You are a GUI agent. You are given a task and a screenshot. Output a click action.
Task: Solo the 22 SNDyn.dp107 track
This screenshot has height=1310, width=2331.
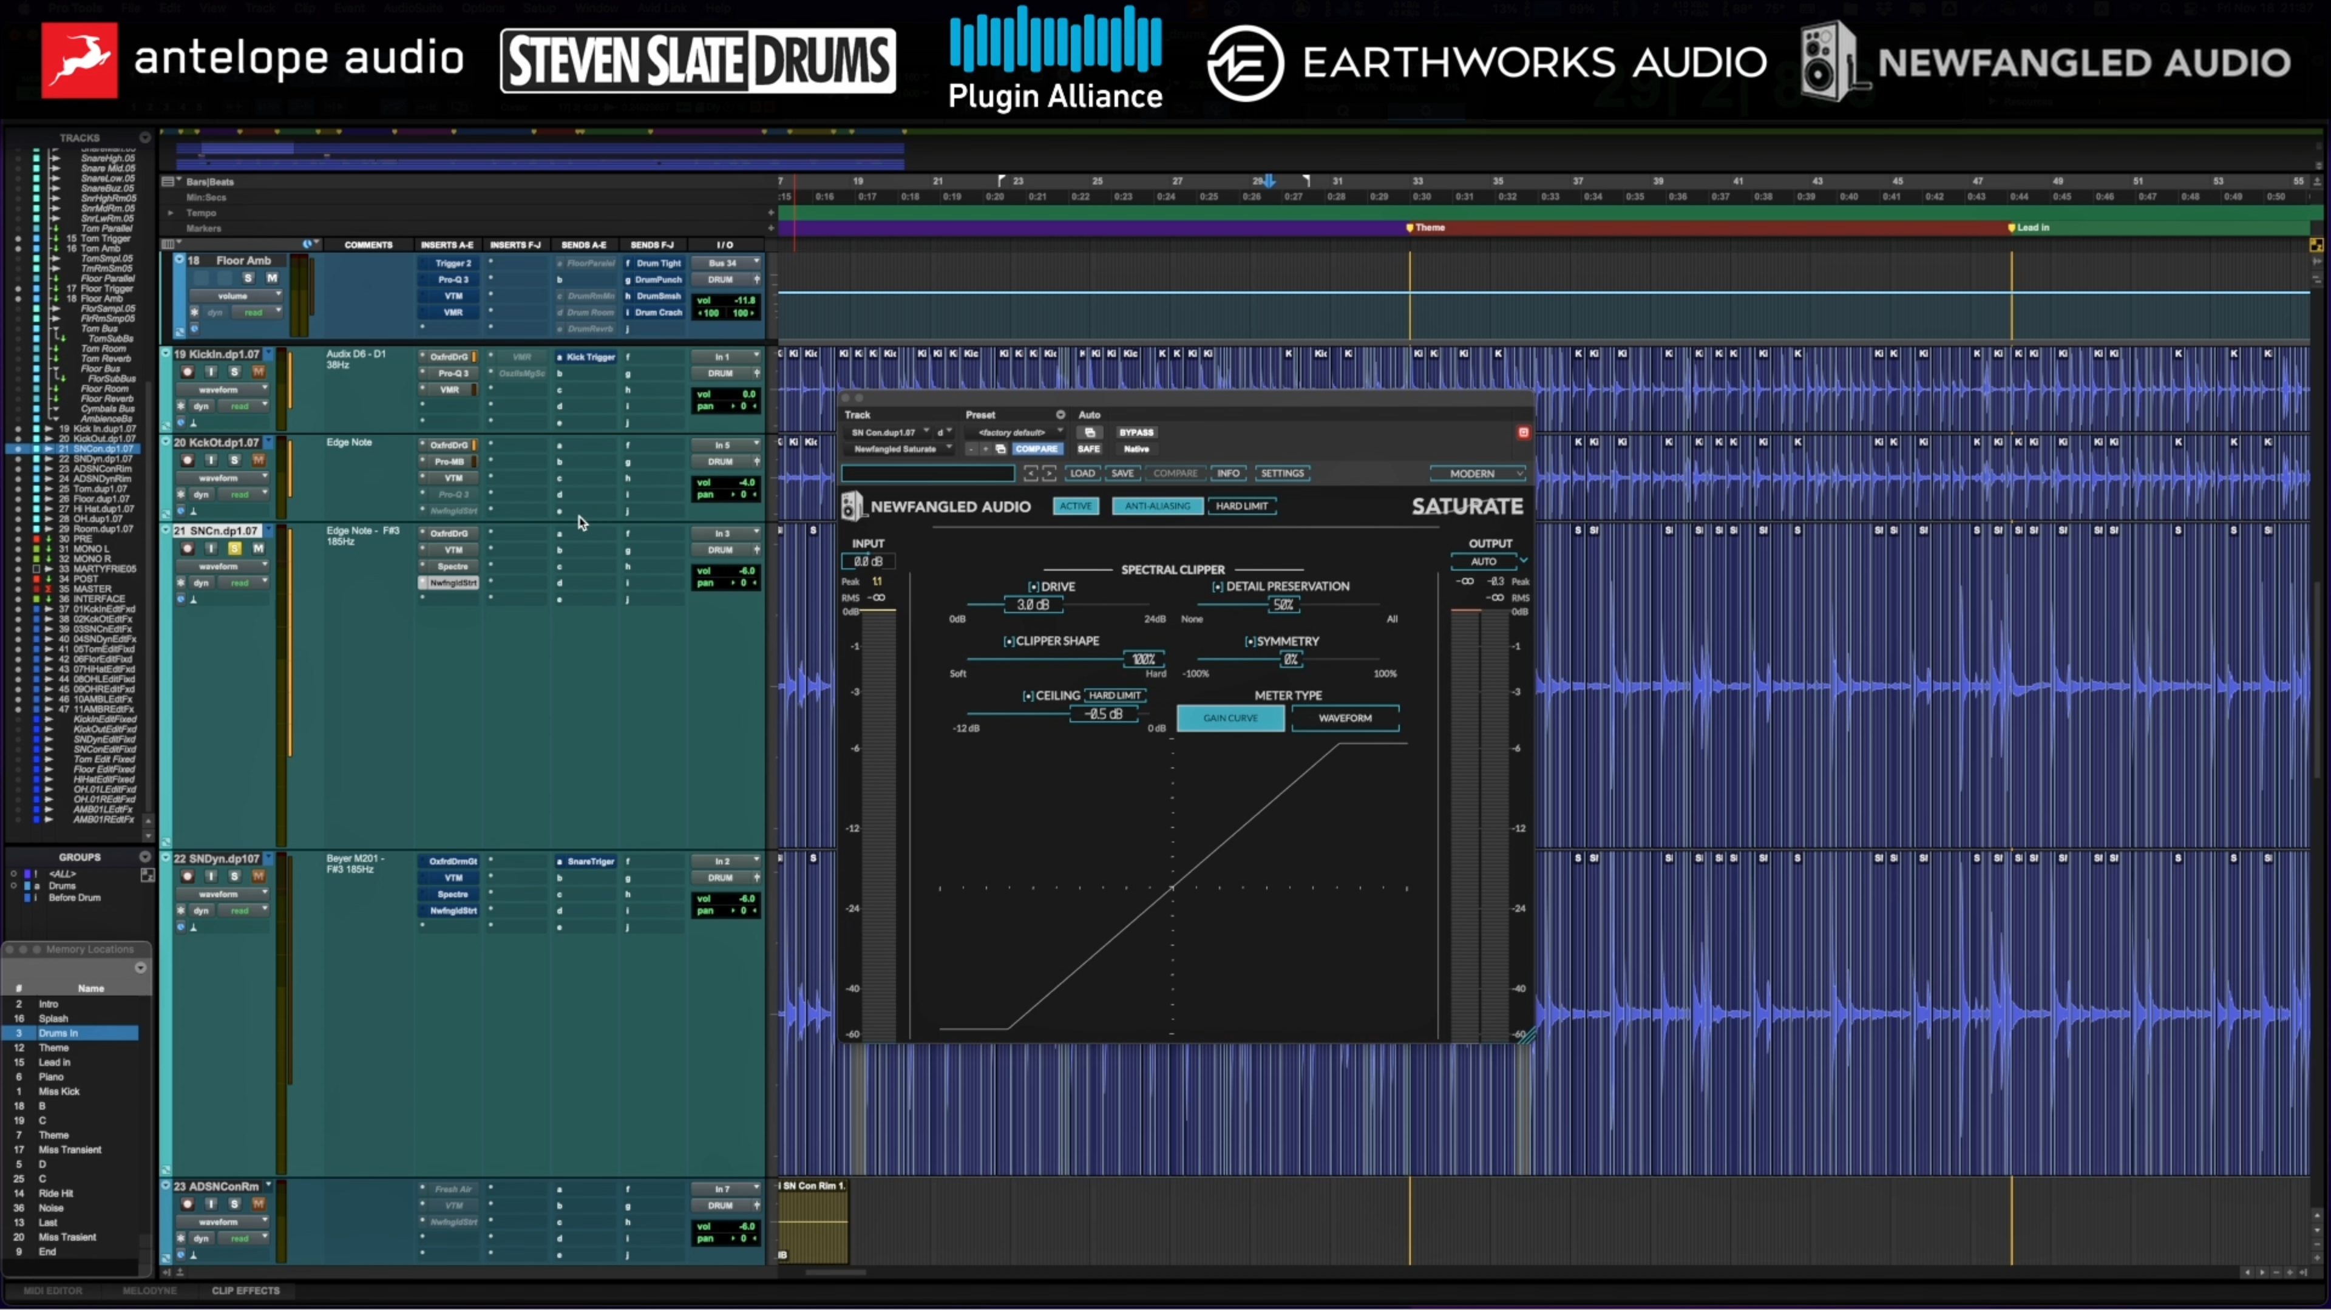tap(234, 876)
